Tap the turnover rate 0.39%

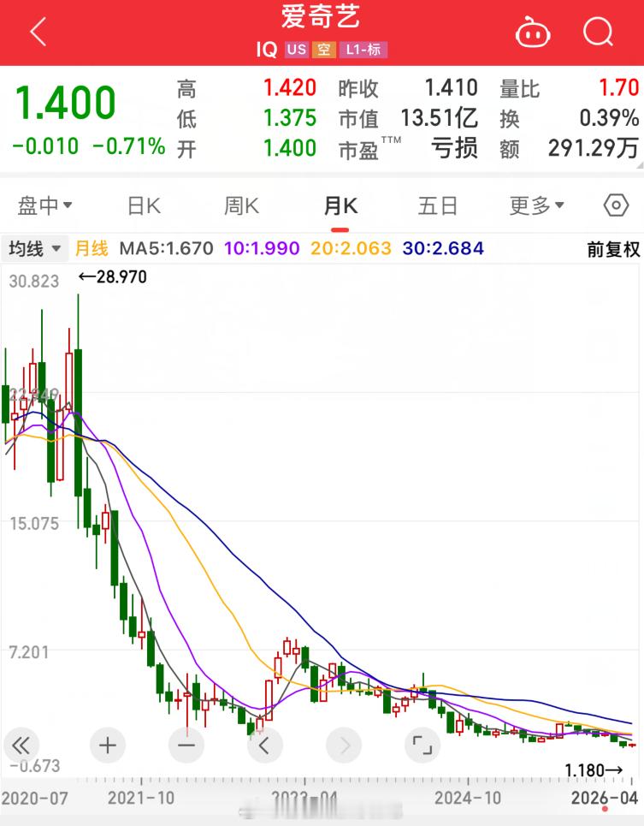click(609, 118)
